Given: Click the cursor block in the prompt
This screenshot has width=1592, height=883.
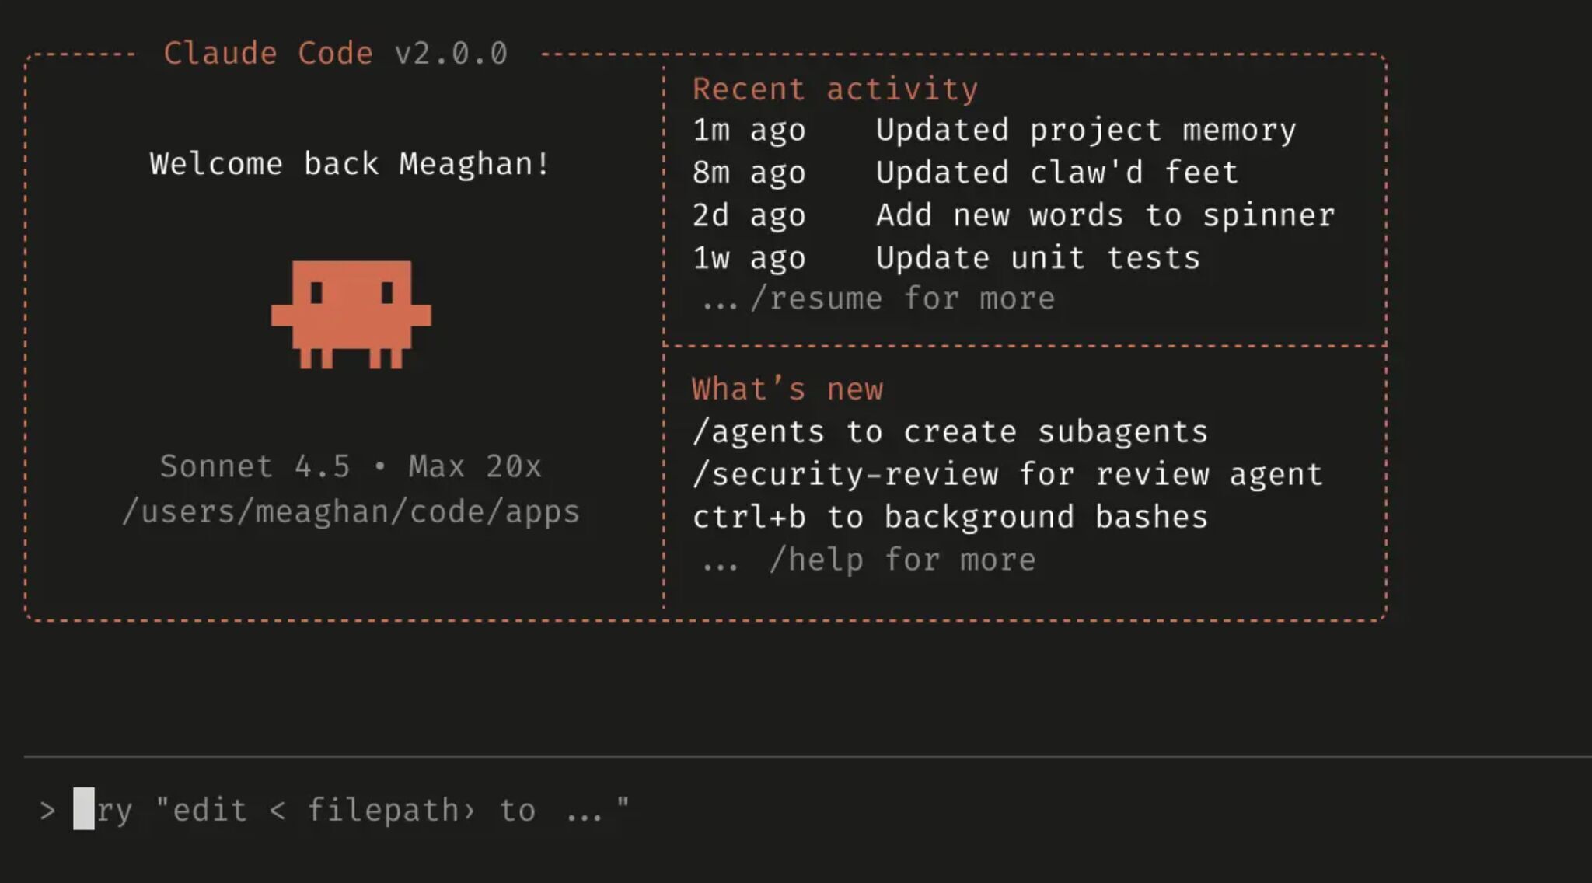Looking at the screenshot, I should click(84, 809).
